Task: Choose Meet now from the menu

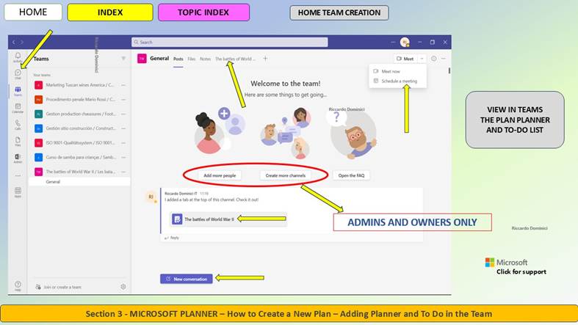Action: click(x=391, y=71)
